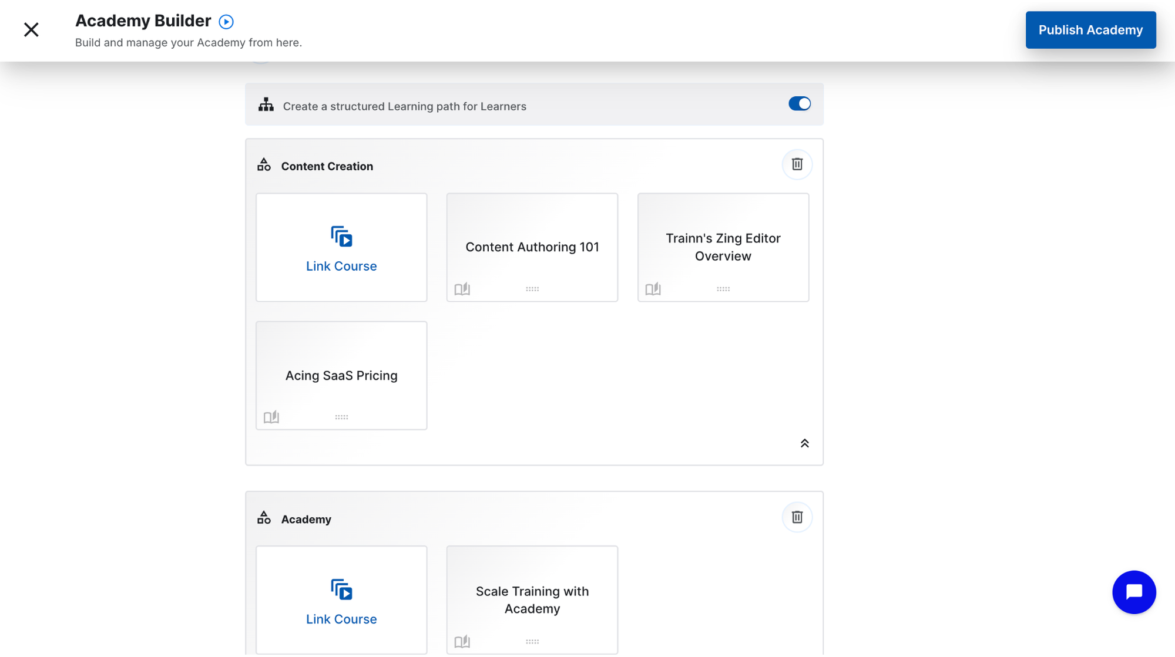Click the Link Course icon in Content Creation

click(x=341, y=237)
